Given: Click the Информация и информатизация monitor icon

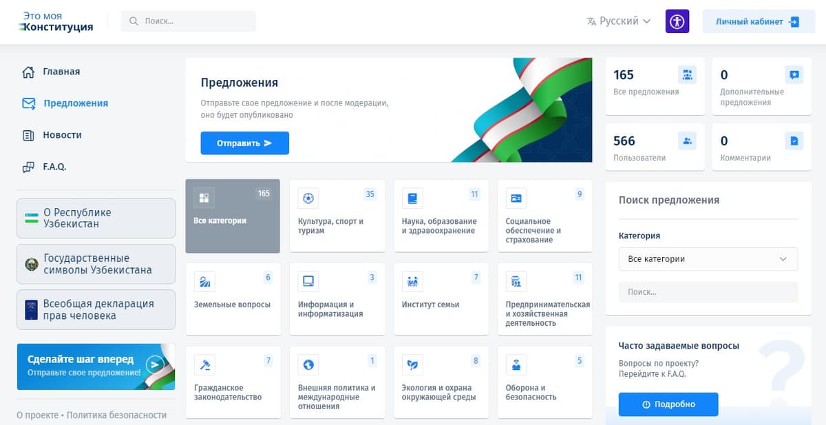Looking at the screenshot, I should pos(308,281).
